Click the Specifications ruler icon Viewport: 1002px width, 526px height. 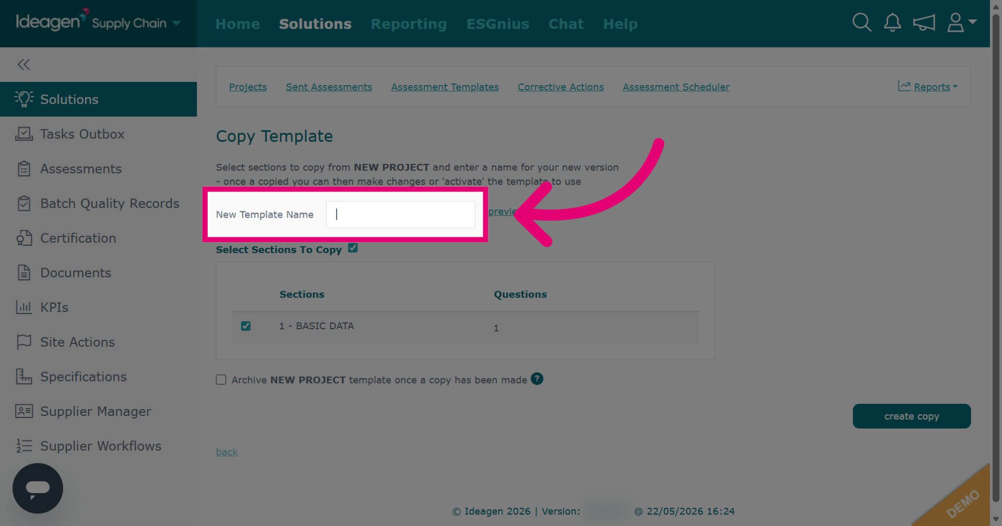point(24,376)
